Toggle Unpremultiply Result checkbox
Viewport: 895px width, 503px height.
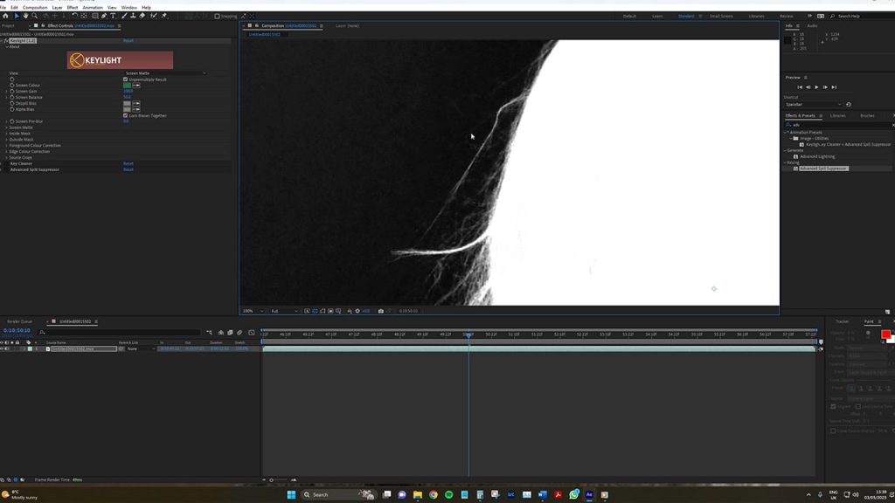click(126, 79)
